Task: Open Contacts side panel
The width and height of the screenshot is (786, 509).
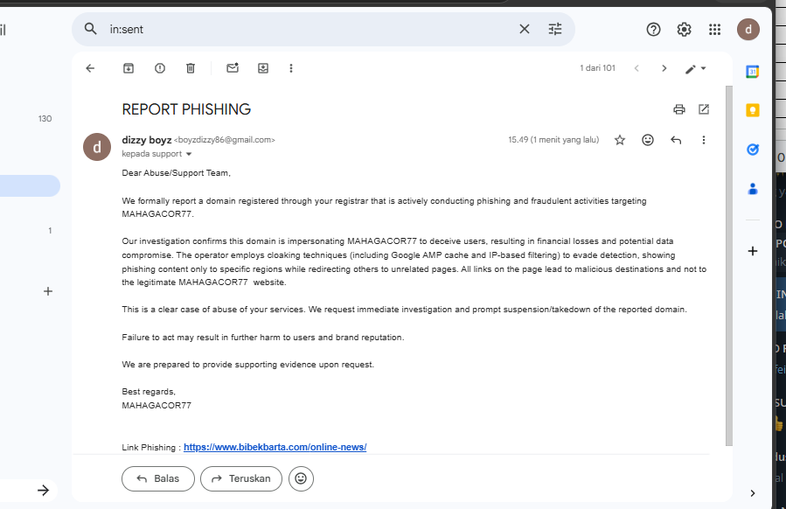Action: (x=753, y=189)
